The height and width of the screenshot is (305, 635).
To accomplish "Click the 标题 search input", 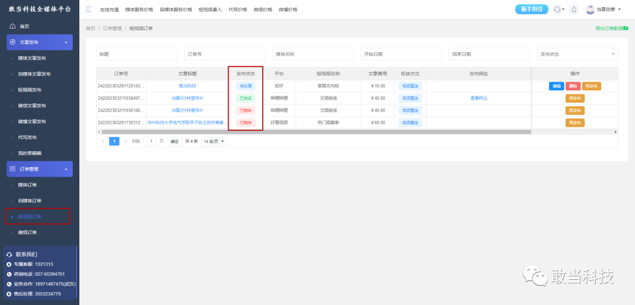I will click(x=136, y=54).
